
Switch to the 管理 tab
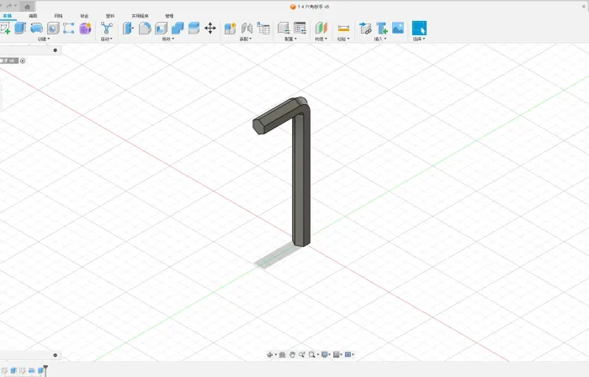click(x=169, y=16)
